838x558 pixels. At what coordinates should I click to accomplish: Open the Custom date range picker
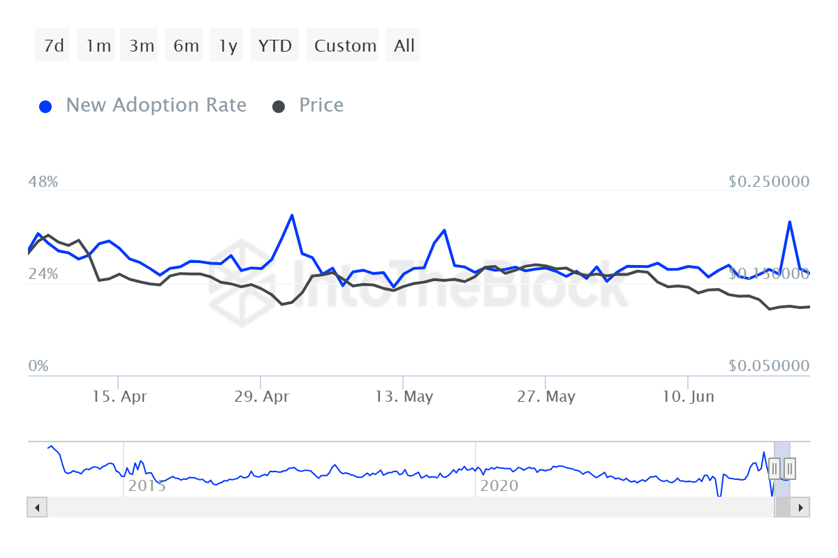(345, 46)
